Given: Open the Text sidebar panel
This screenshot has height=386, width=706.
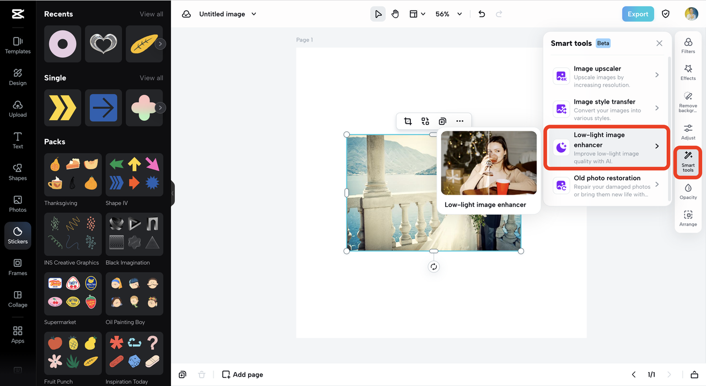Looking at the screenshot, I should pos(18,141).
